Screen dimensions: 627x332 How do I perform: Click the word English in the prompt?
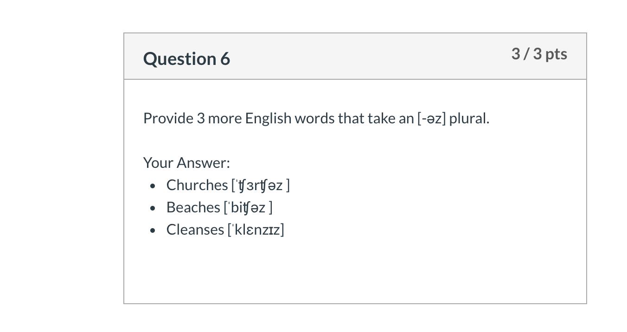[269, 118]
